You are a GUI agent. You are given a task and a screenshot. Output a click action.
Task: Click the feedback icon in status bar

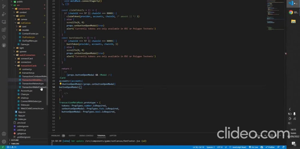pos(279,147)
